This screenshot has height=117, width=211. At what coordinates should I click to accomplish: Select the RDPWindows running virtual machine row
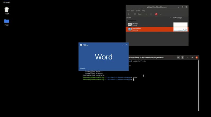click(x=157, y=29)
